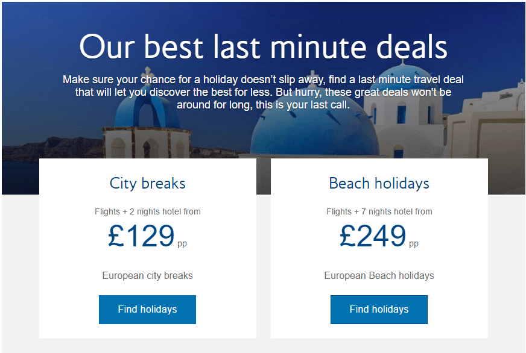Click the "pp" label beside £249
Screen dimensions: 526x353
[x=414, y=244]
